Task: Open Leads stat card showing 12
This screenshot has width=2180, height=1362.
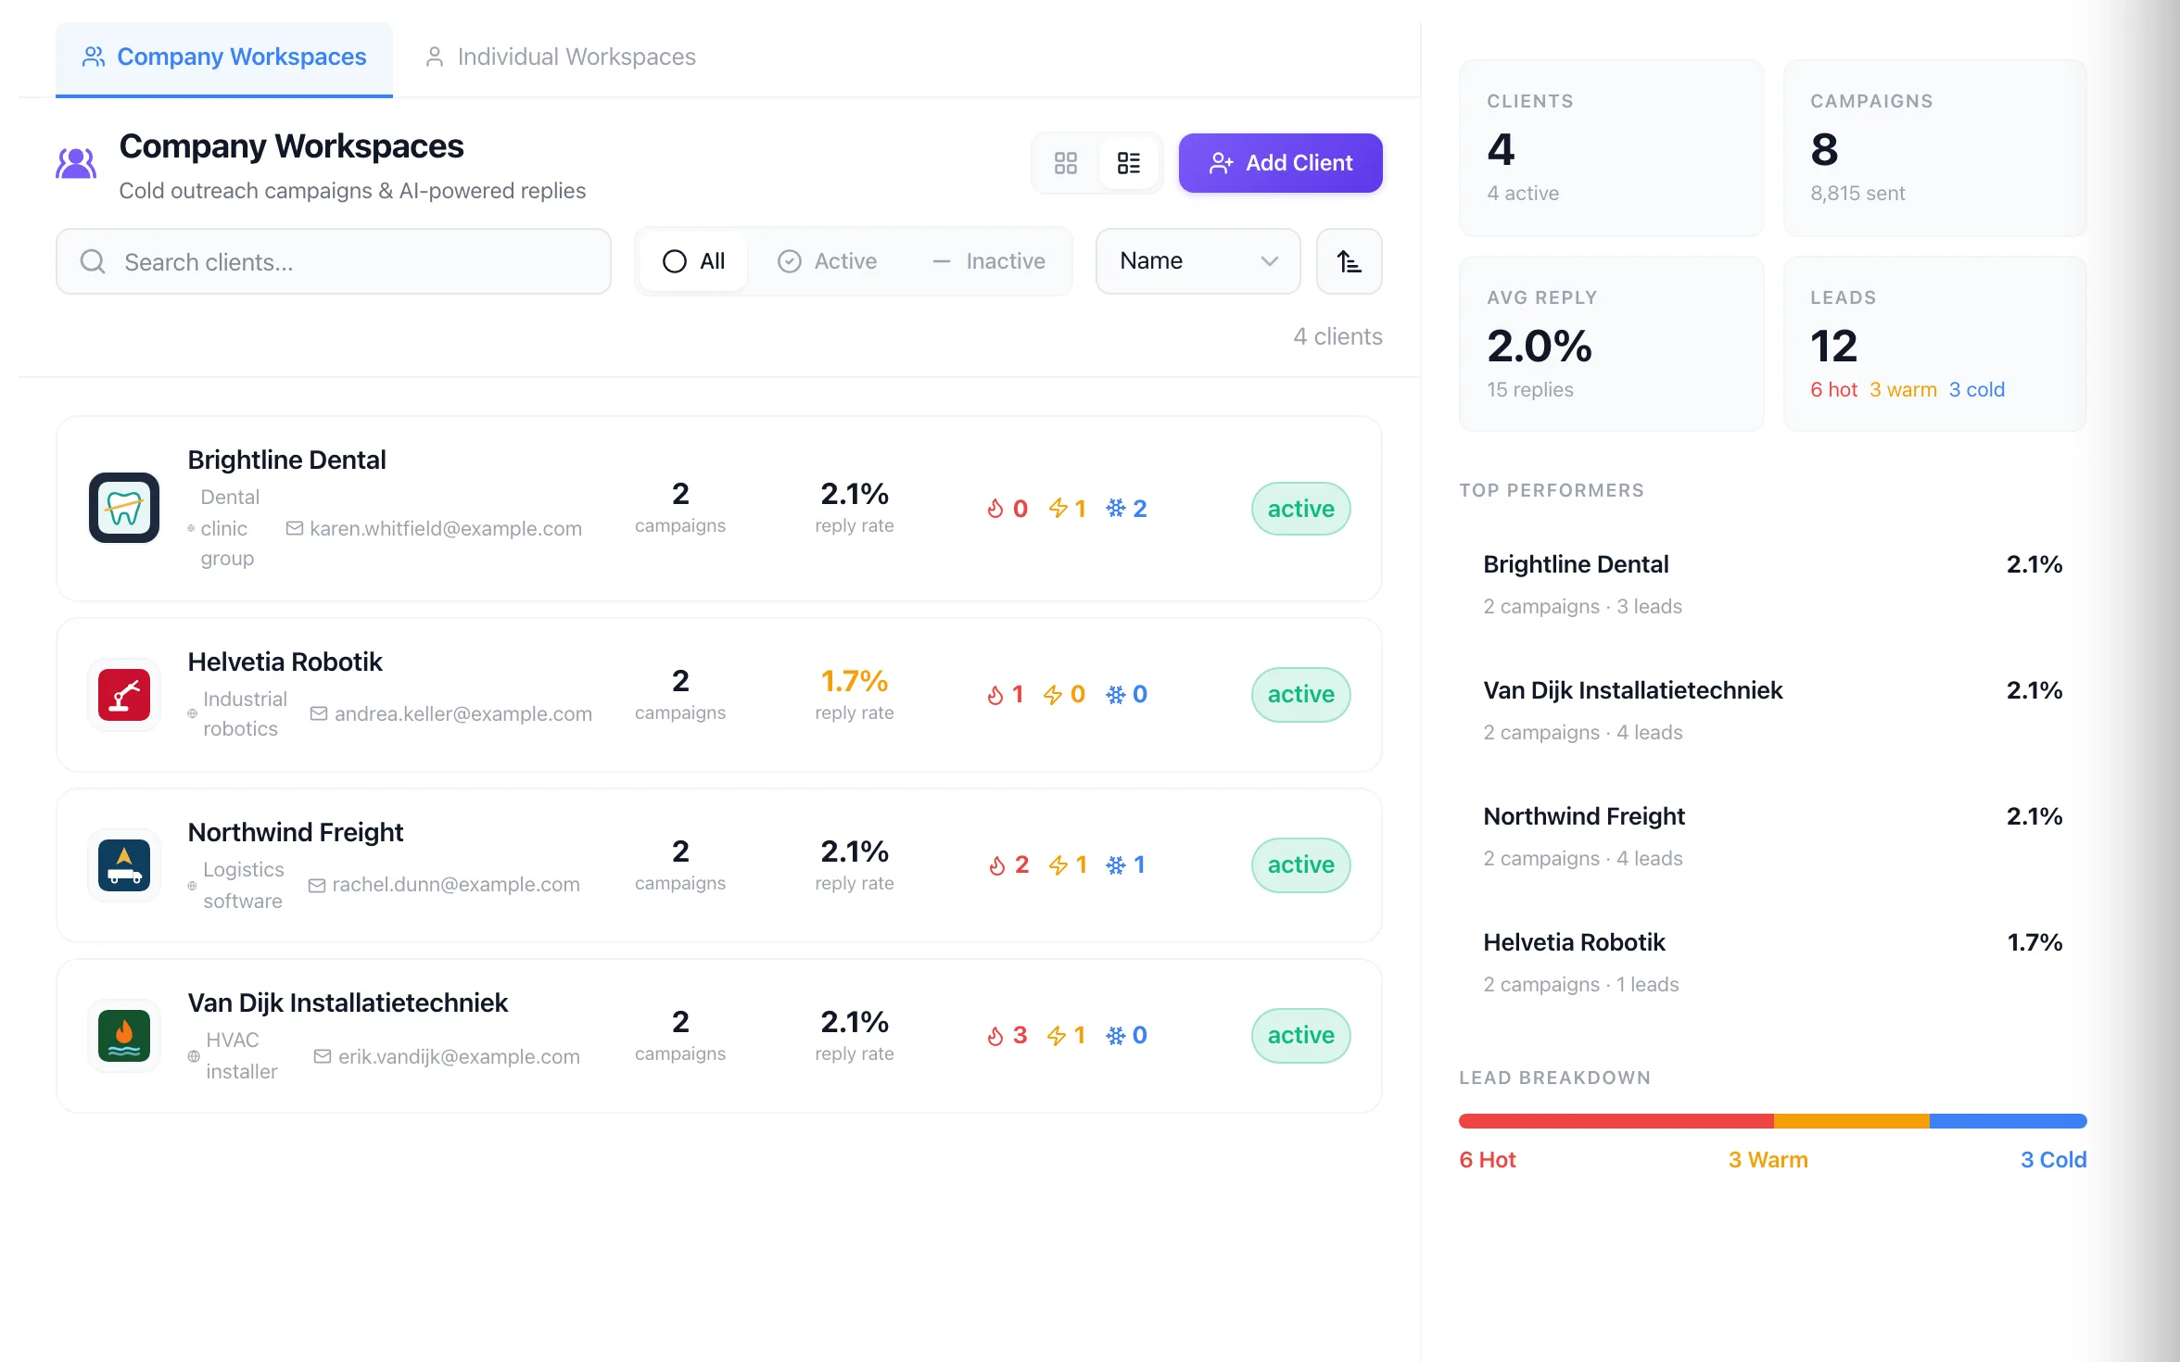Action: (x=1935, y=344)
